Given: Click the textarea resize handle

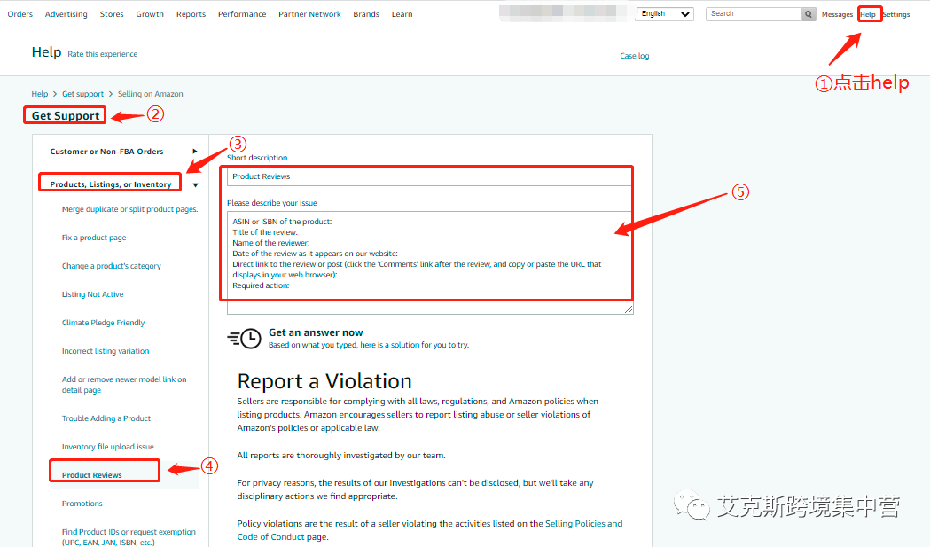Looking at the screenshot, I should click(629, 309).
